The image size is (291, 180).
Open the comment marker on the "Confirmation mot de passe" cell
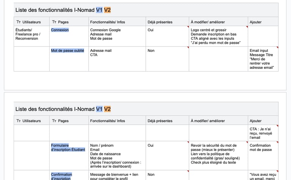point(277,143)
